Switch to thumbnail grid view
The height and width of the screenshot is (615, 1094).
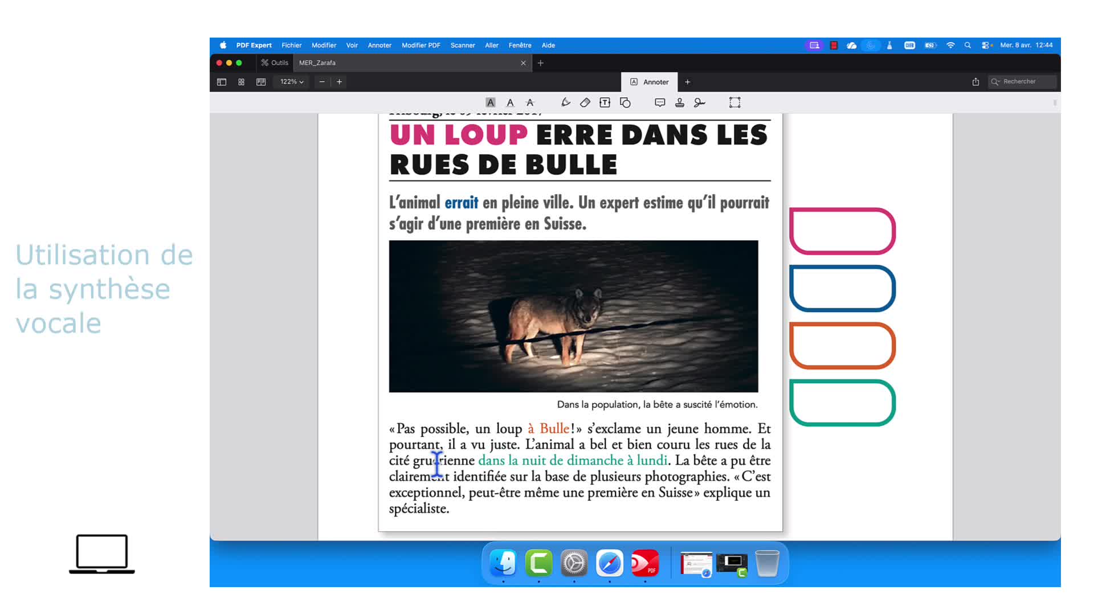tap(241, 82)
